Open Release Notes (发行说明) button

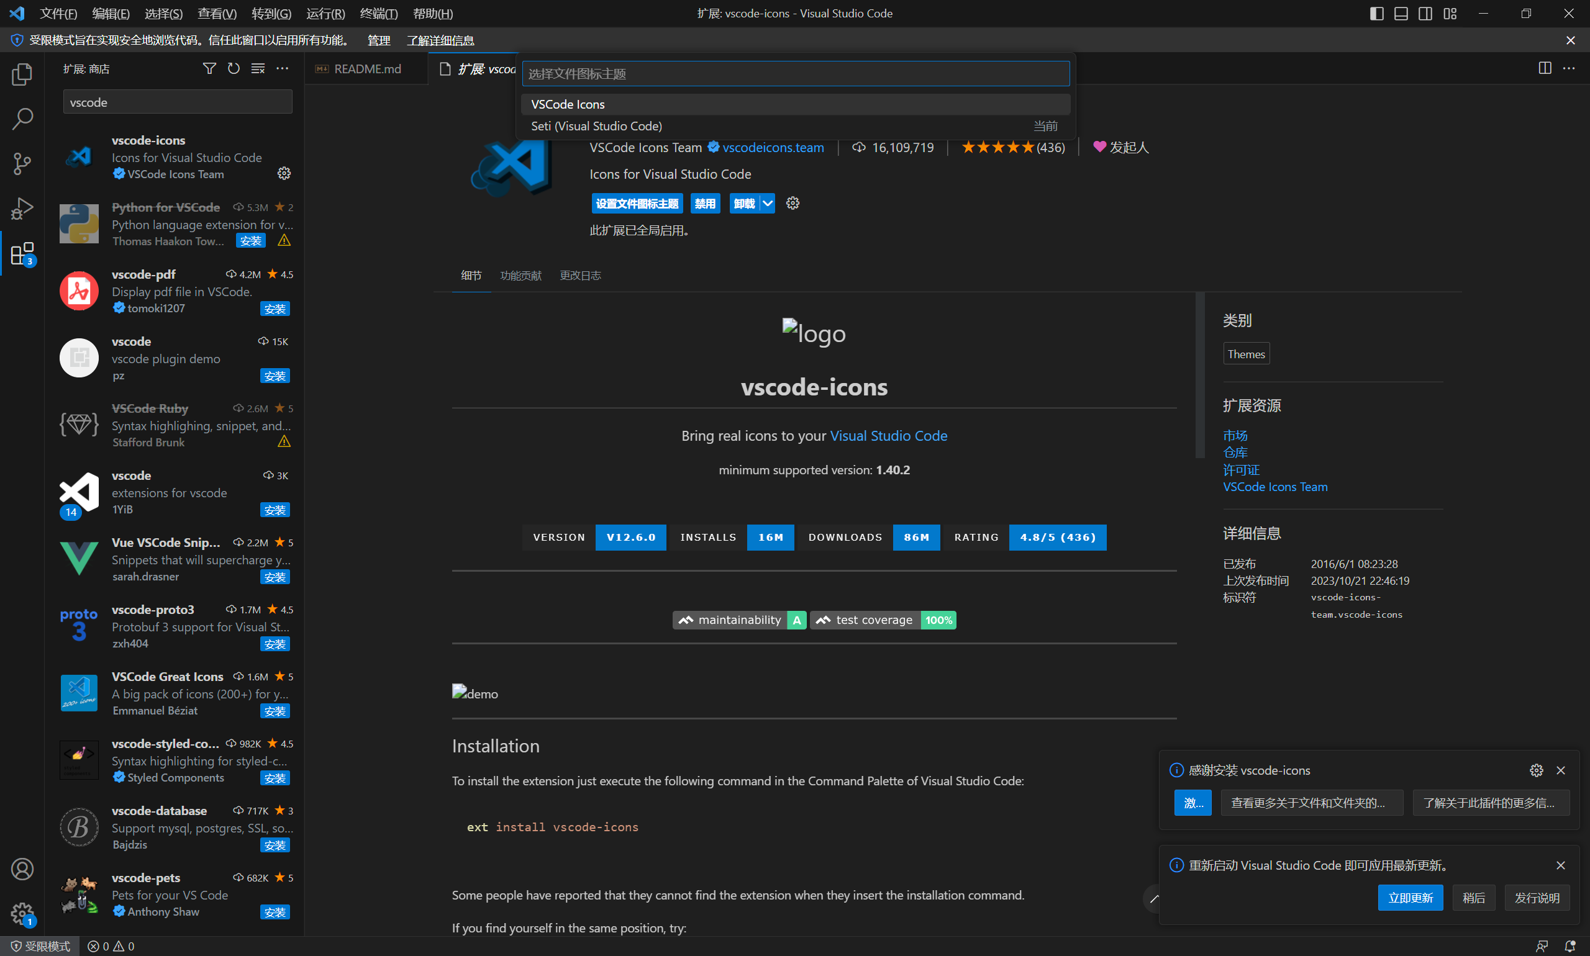[x=1537, y=898]
